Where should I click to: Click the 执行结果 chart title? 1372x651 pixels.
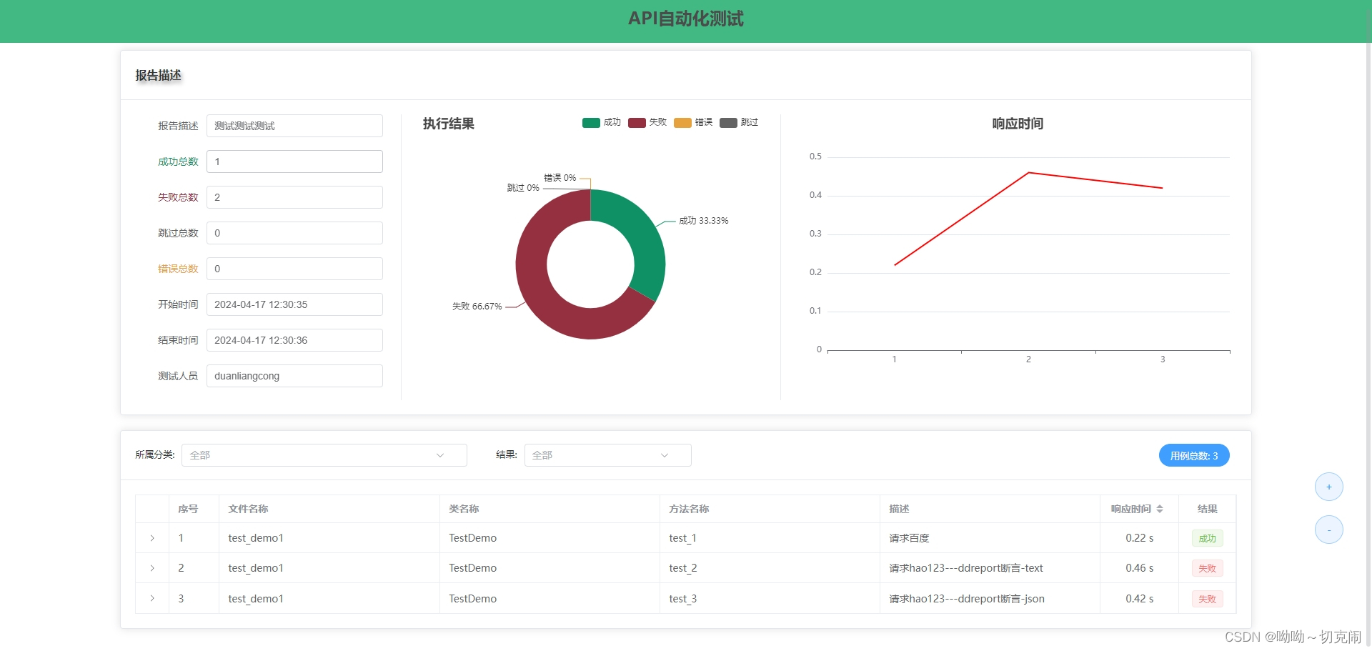[x=449, y=124]
